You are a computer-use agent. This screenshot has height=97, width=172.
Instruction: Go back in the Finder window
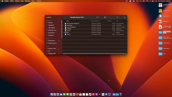pos(65,17)
